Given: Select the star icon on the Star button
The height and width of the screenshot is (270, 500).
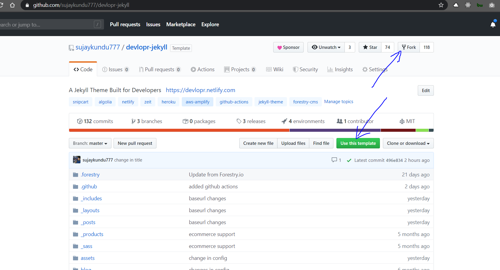Looking at the screenshot, I should [x=366, y=47].
